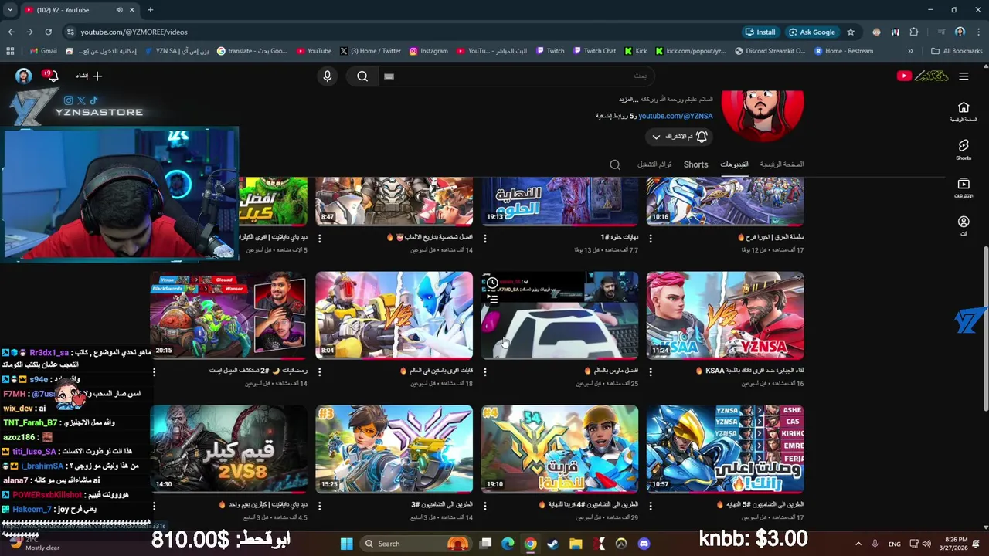Viewport: 989px width, 556px height.
Task: Open Chrome apps grid in bookmarks bar
Action: pos(10,51)
